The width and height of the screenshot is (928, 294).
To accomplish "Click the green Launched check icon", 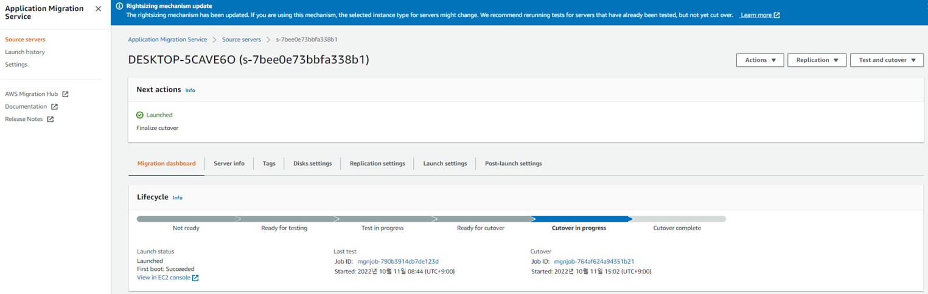I will tap(140, 115).
